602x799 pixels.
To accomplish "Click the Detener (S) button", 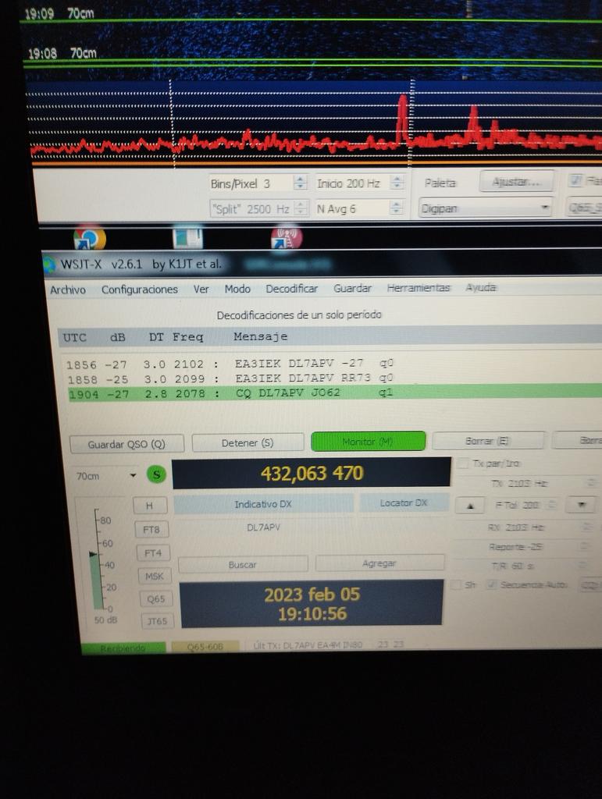I will (248, 443).
